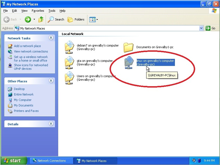The height and width of the screenshot is (165, 220).
Task: Select the gta network share icon
Action: [x=69, y=62]
